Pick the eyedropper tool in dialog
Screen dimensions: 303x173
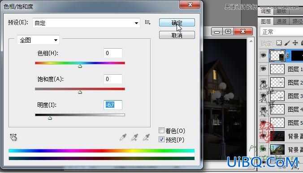(123, 137)
